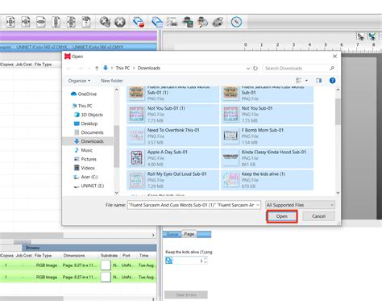The width and height of the screenshot is (382, 301).
Task: Click the blue printer icon with red dot
Action: pyautogui.click(x=139, y=22)
